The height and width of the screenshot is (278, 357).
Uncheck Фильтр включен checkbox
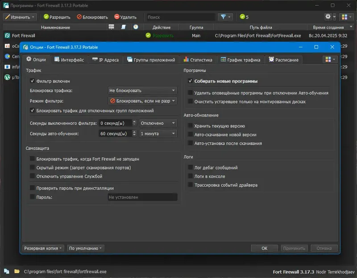pyautogui.click(x=32, y=81)
